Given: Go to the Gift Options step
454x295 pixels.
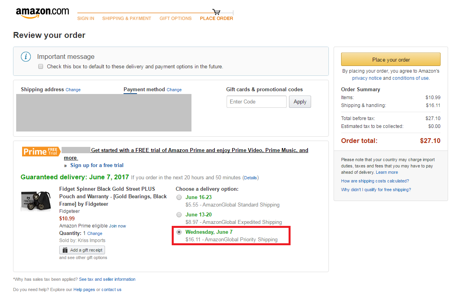Looking at the screenshot, I should pyautogui.click(x=175, y=18).
